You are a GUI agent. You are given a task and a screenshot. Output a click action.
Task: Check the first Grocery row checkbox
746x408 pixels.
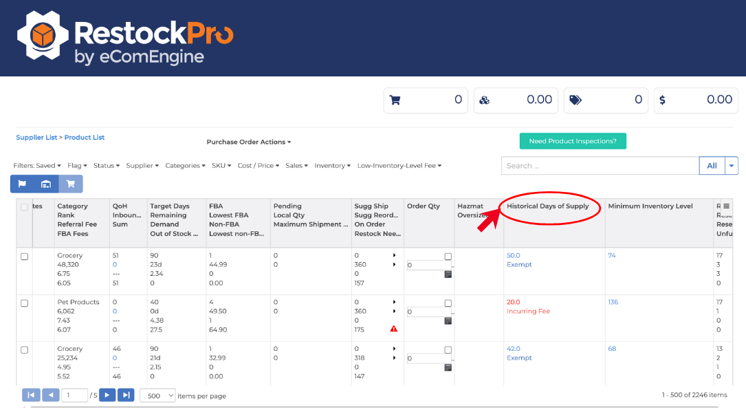24,256
